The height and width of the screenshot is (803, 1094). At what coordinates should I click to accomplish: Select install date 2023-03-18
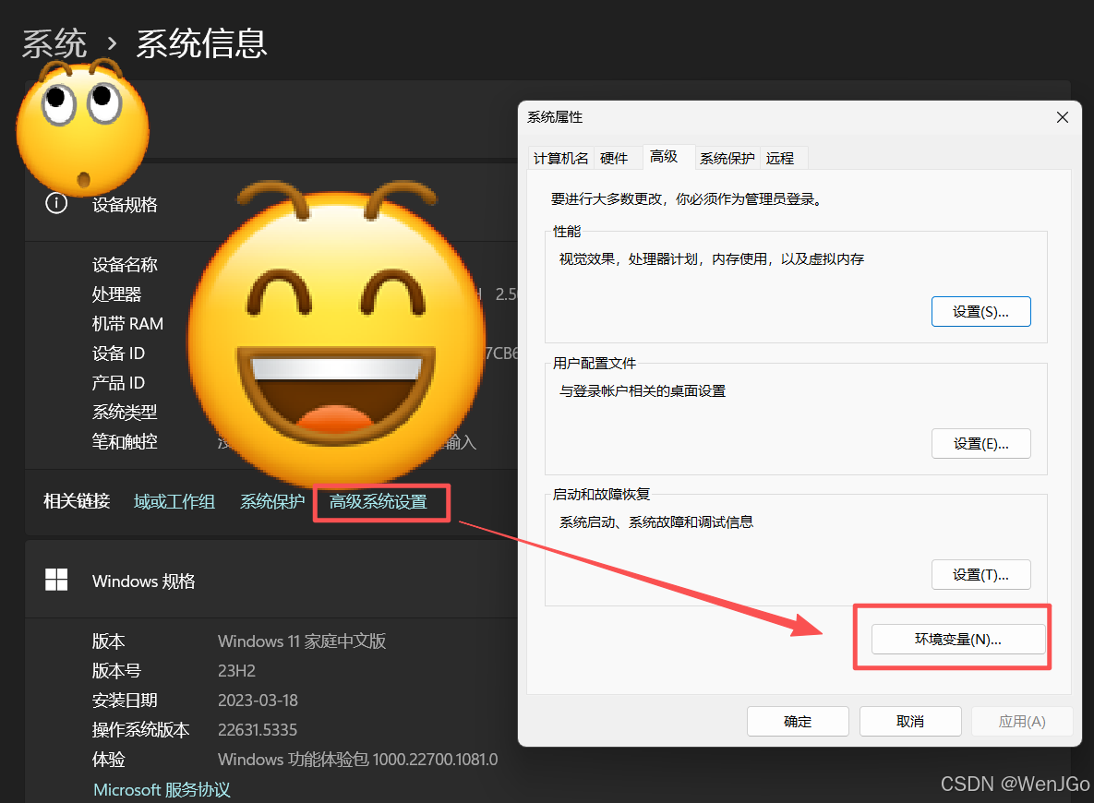[x=258, y=700]
